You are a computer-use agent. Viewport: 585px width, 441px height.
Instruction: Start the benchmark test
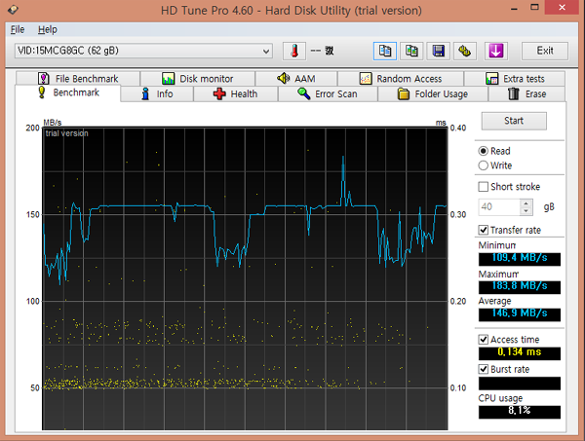click(x=514, y=121)
